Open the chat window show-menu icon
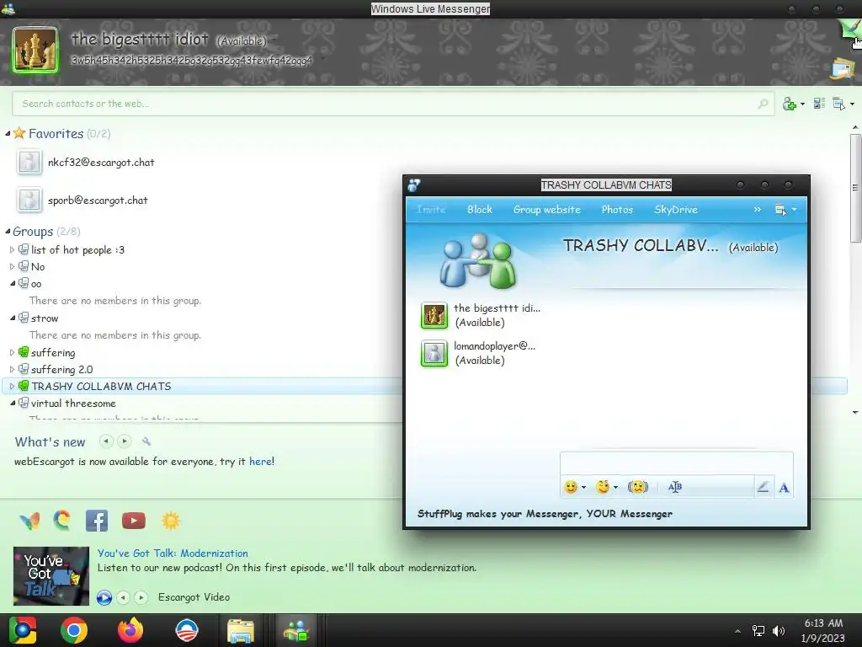The height and width of the screenshot is (647, 862). click(x=780, y=210)
